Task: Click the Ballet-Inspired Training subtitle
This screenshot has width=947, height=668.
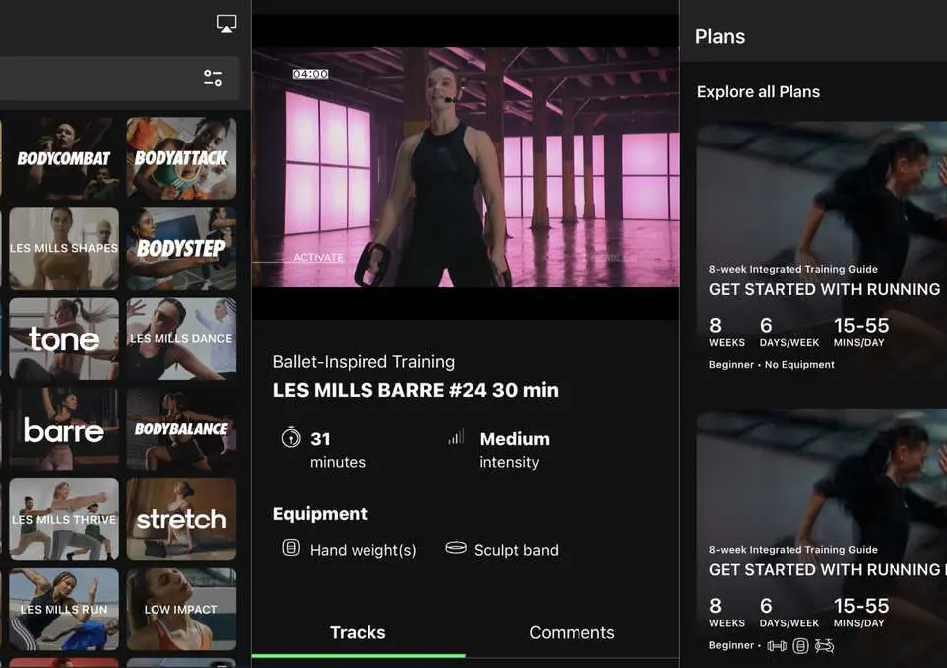Action: [x=364, y=361]
